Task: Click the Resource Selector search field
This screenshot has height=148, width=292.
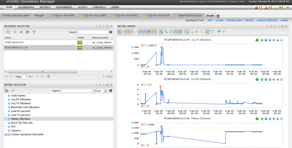Action: pyautogui.click(x=93, y=32)
